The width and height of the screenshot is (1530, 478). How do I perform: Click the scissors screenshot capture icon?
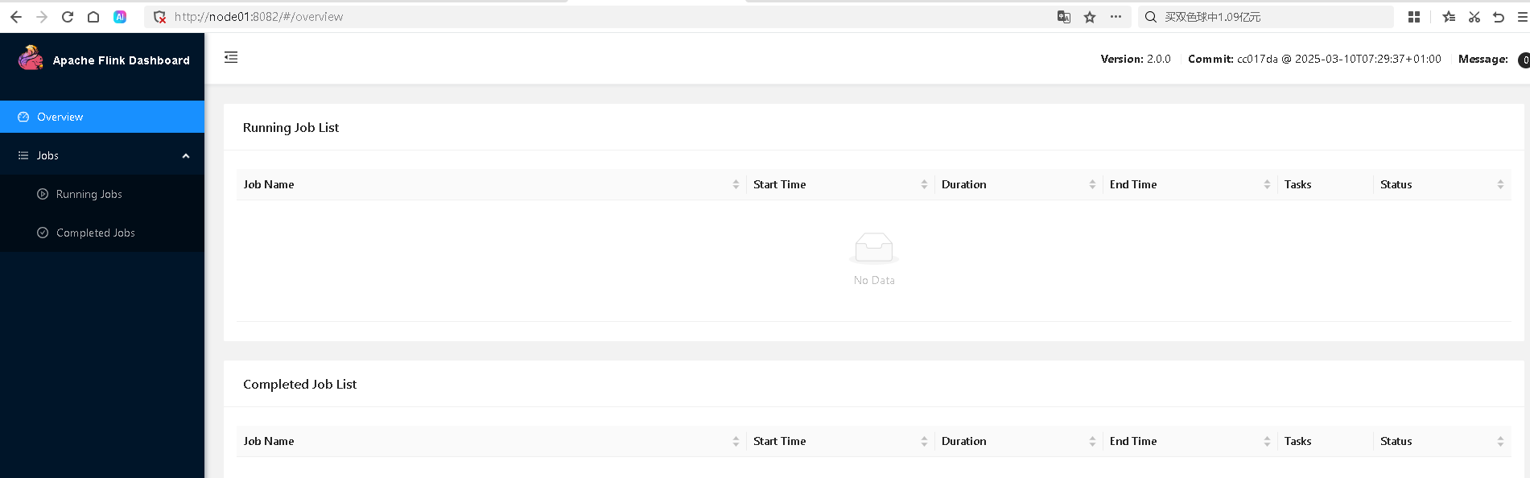pos(1474,16)
